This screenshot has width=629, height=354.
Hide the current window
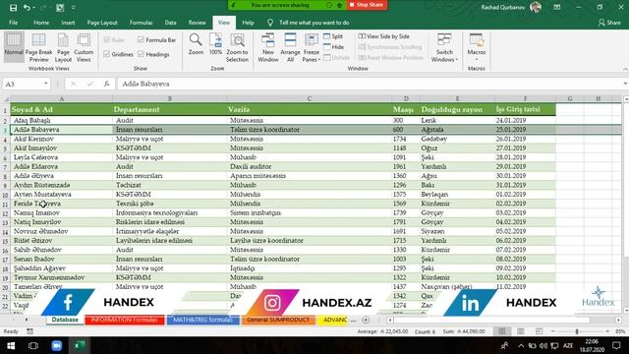(334, 47)
